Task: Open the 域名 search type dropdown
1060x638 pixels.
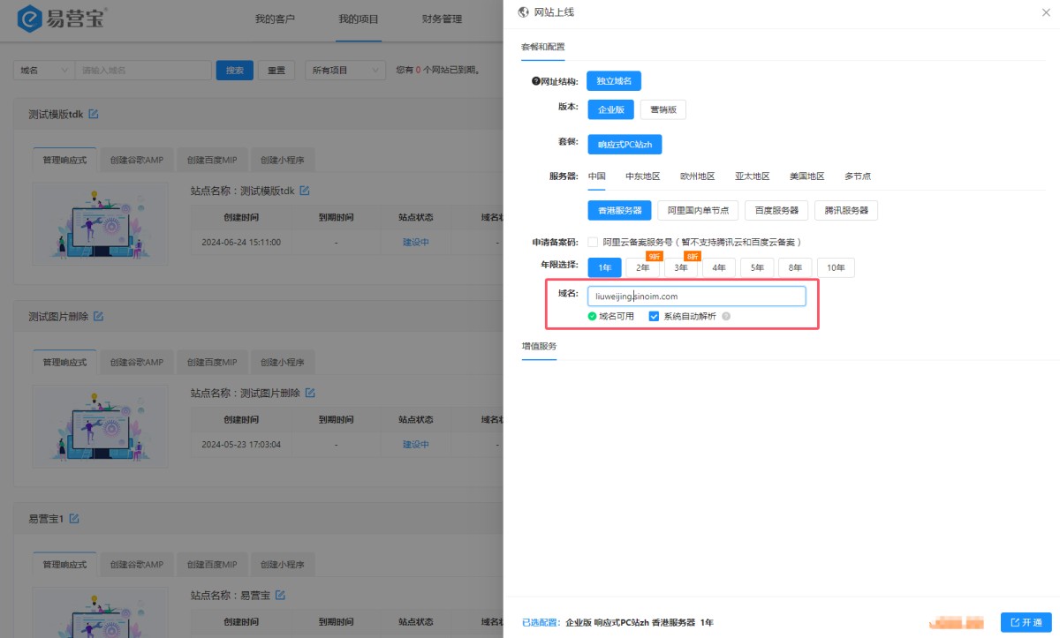Action: pyautogui.click(x=43, y=71)
